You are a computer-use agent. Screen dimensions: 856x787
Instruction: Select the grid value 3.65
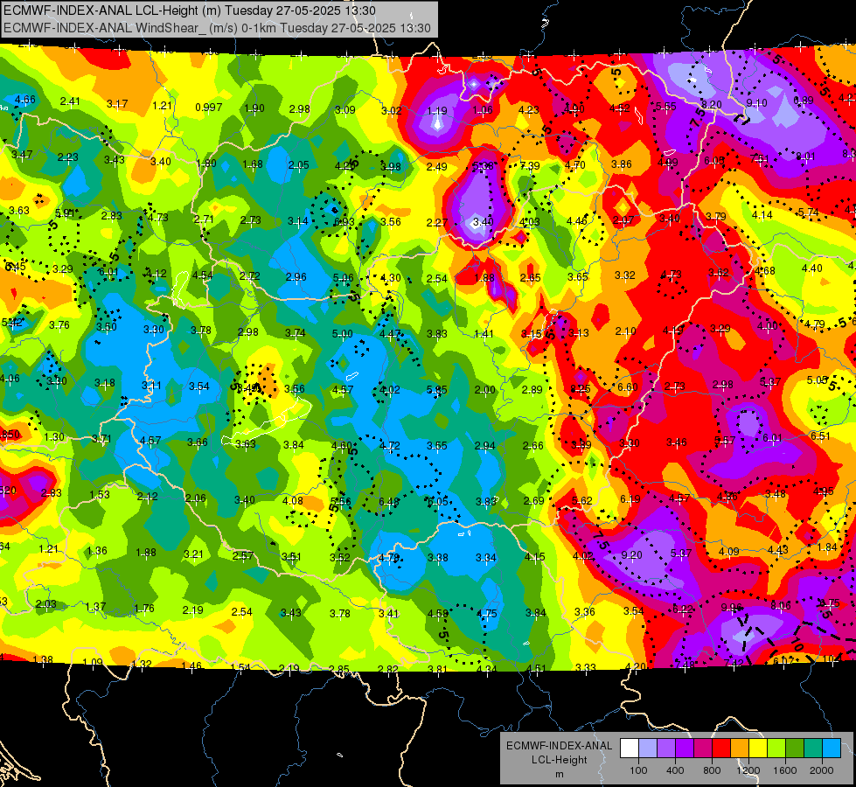(x=578, y=276)
